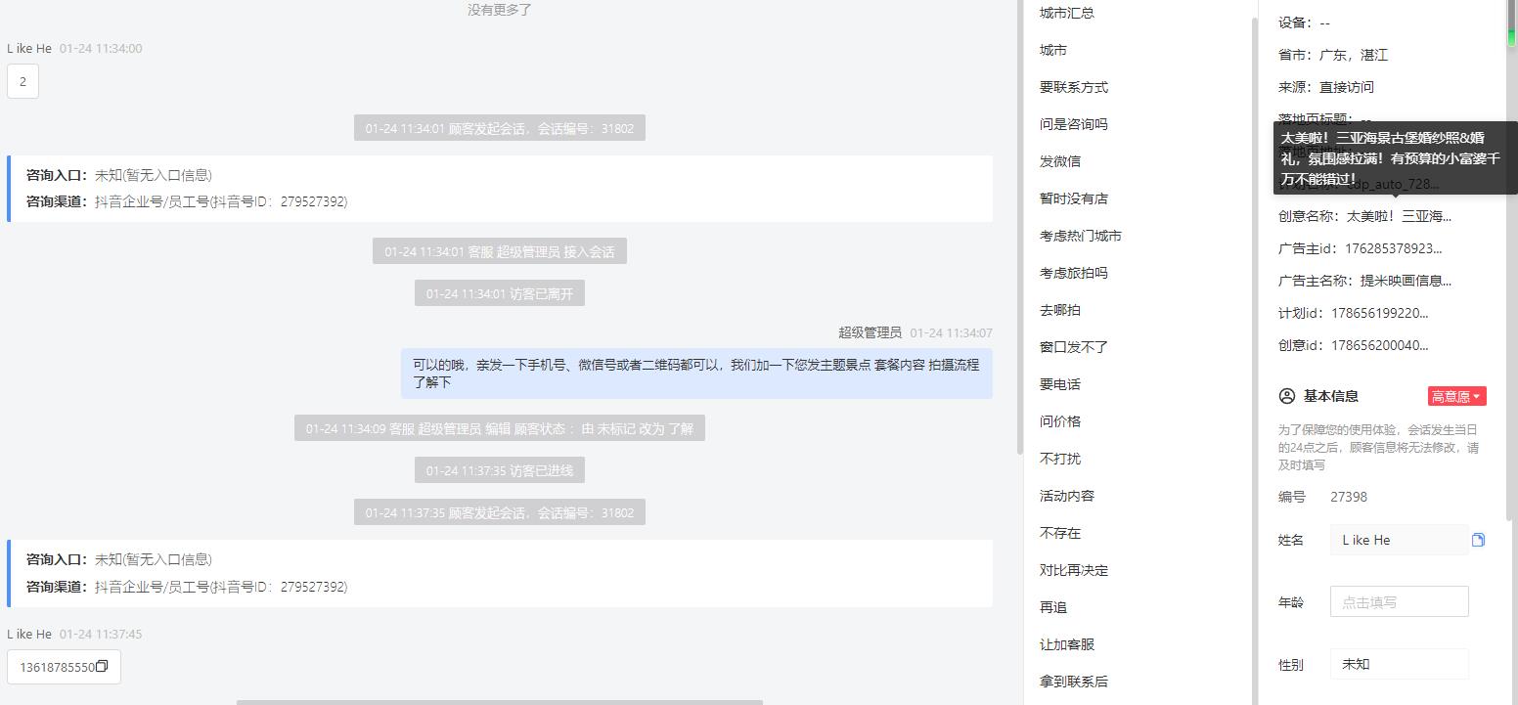1518x705 pixels.
Task: Open the 高意愿 intent level dropdown
Action: pyautogui.click(x=1456, y=396)
